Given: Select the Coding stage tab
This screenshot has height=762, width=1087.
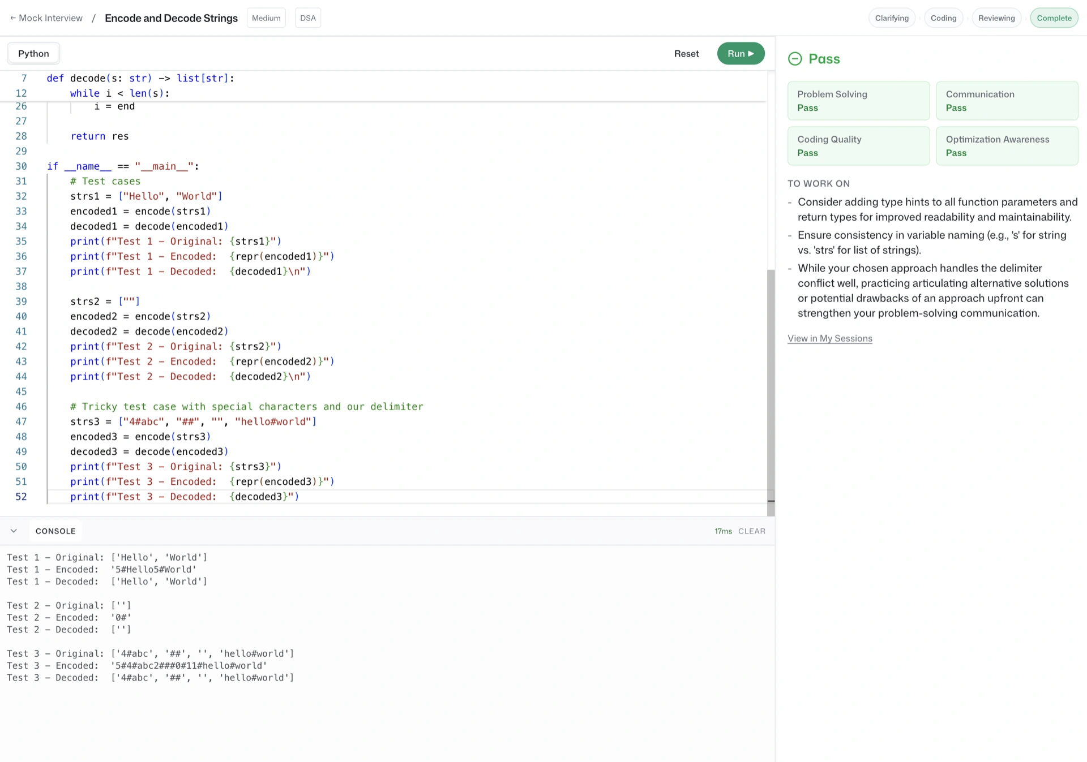Looking at the screenshot, I should [943, 18].
